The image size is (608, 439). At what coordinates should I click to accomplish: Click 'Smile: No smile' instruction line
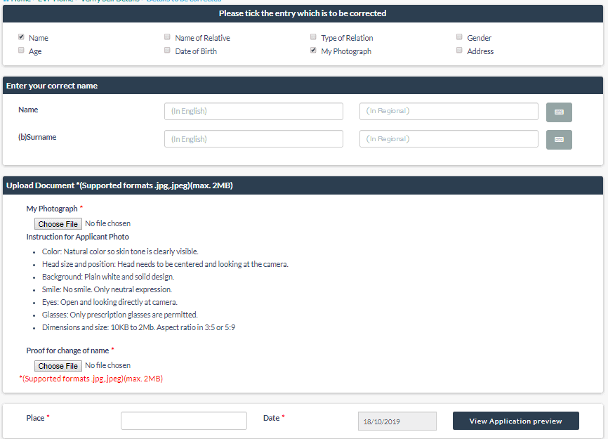(107, 289)
